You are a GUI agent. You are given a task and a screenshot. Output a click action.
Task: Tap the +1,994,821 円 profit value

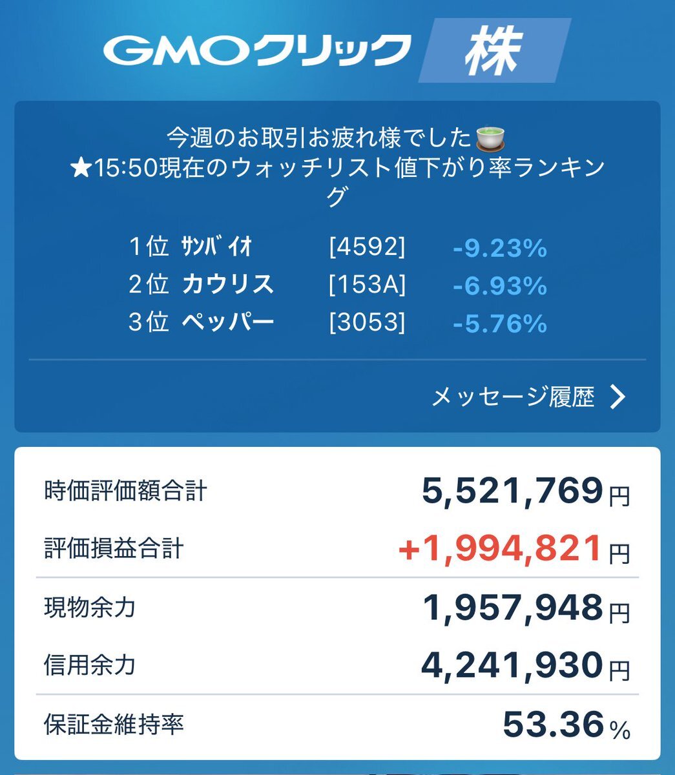click(x=514, y=550)
